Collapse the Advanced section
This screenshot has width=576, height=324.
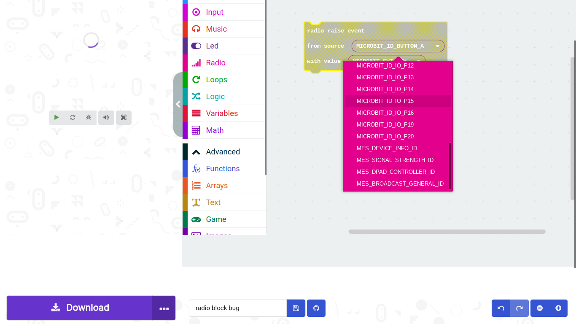tap(224, 152)
